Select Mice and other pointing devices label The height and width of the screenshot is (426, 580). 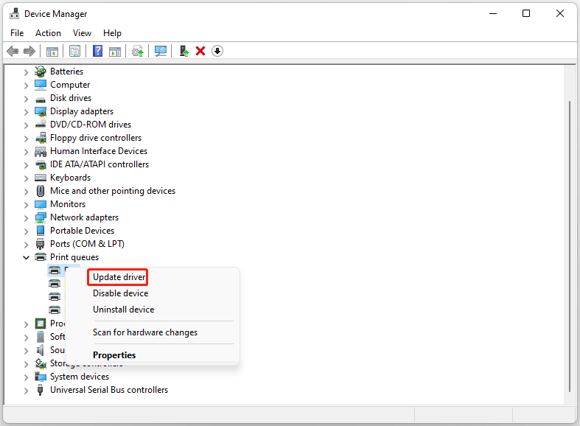[113, 191]
